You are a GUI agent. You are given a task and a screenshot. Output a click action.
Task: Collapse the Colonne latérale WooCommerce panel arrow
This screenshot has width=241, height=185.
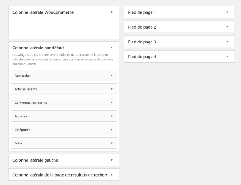(111, 12)
